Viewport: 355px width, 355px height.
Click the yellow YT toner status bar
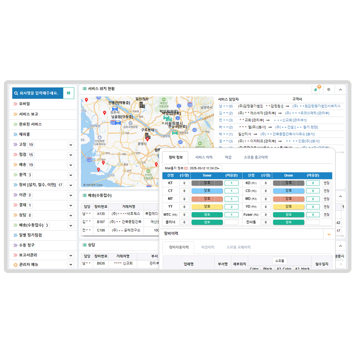pyautogui.click(x=207, y=207)
